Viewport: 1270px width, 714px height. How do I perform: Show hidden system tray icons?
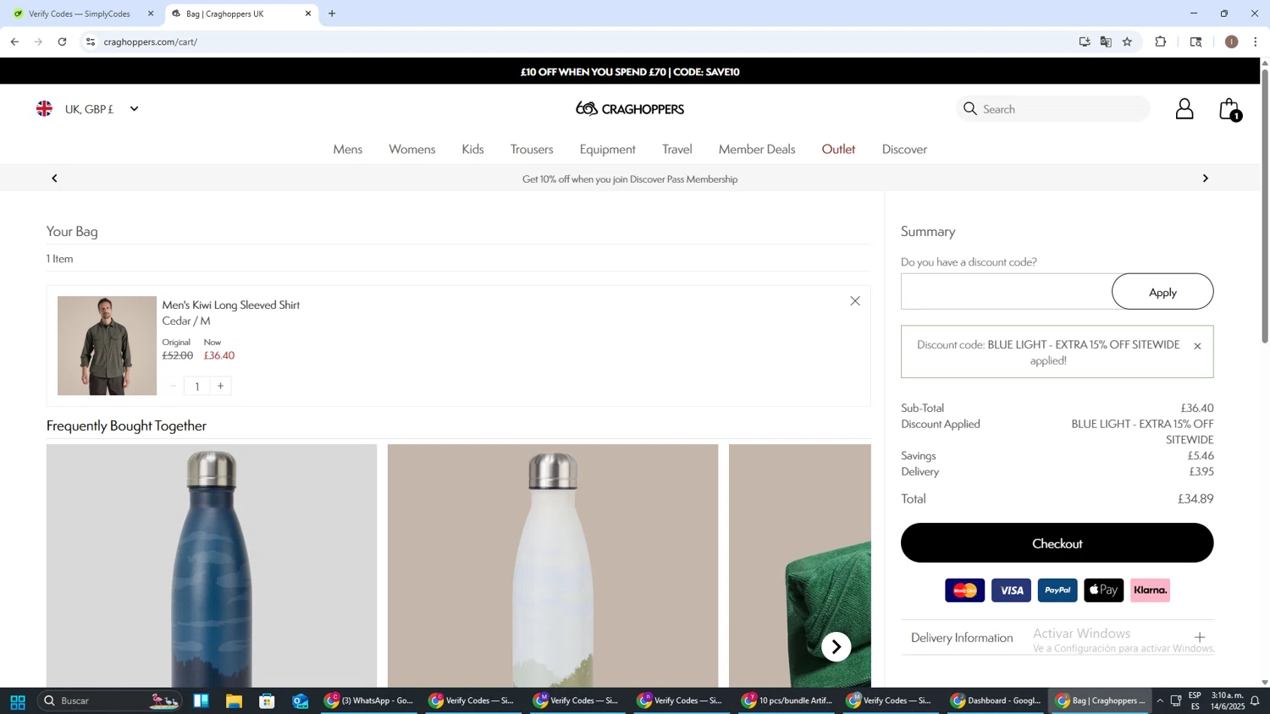(1159, 701)
